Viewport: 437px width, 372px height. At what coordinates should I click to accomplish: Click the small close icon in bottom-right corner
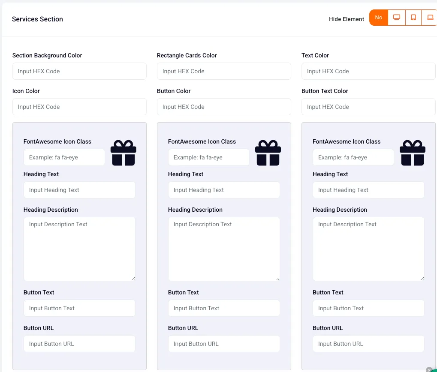[x=429, y=370]
